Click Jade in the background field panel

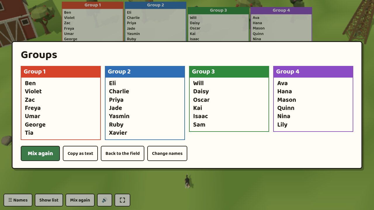click(131, 28)
